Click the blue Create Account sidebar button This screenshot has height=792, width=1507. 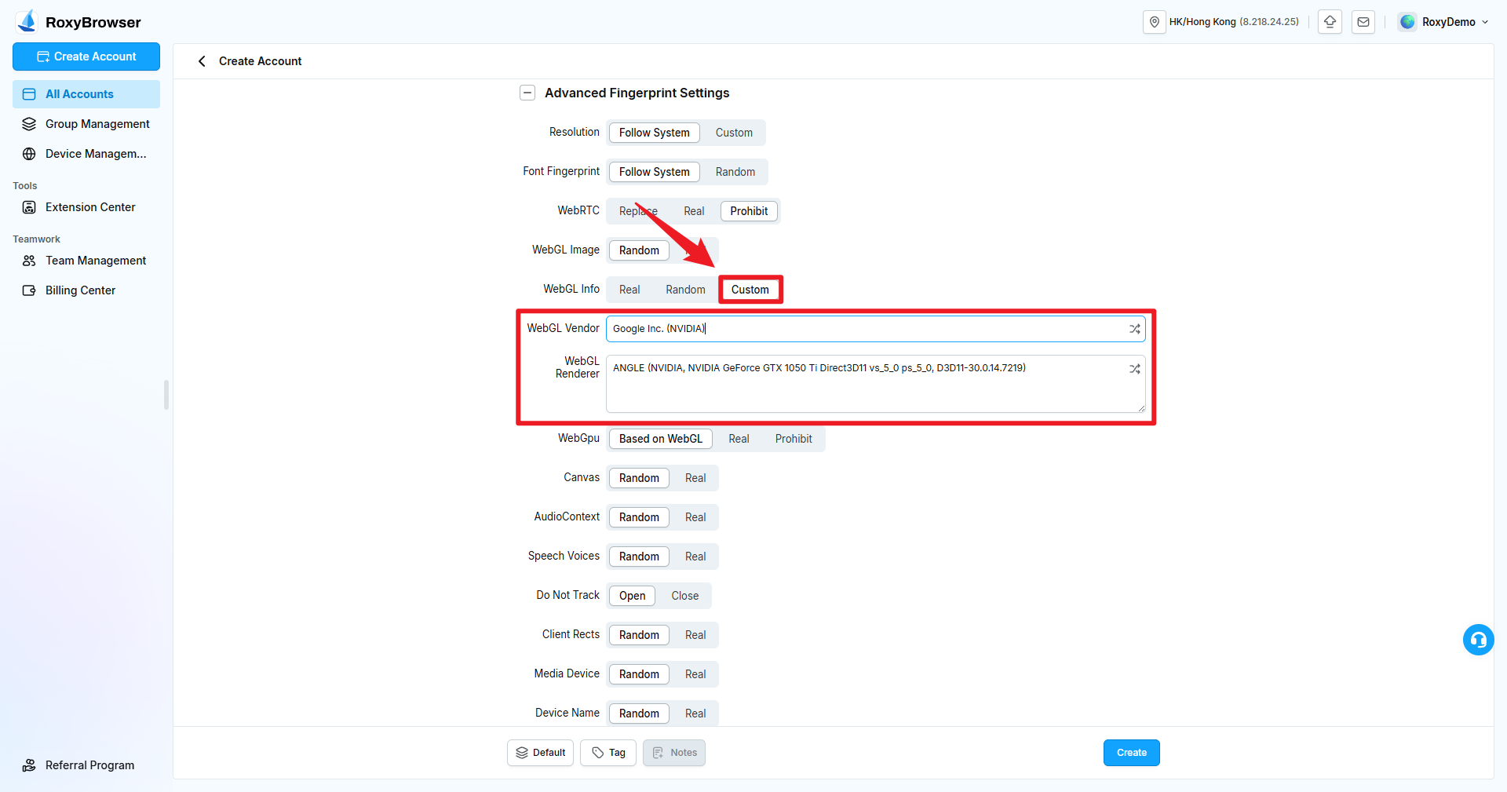tap(86, 57)
